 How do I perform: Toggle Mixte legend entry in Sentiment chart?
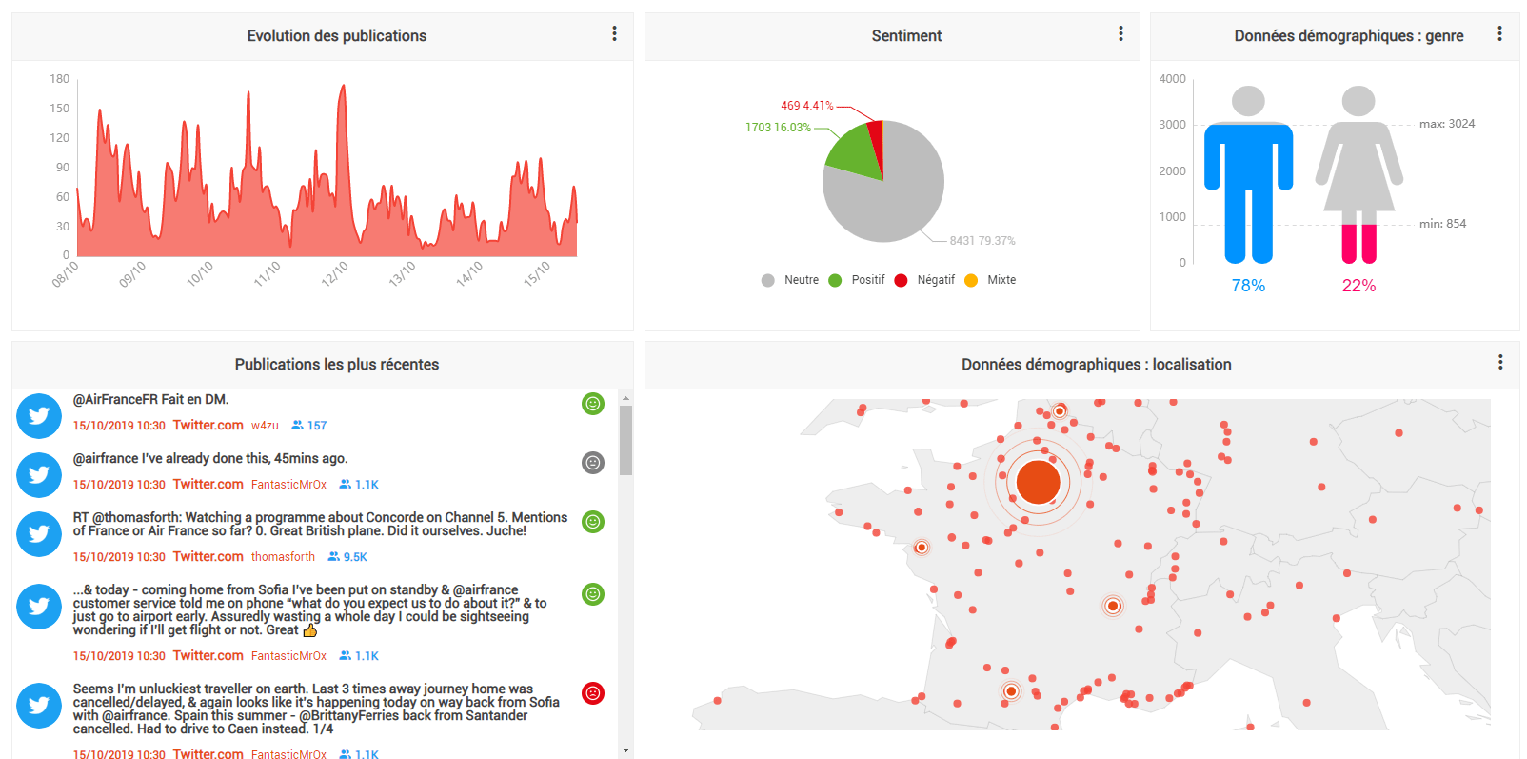pos(990,280)
